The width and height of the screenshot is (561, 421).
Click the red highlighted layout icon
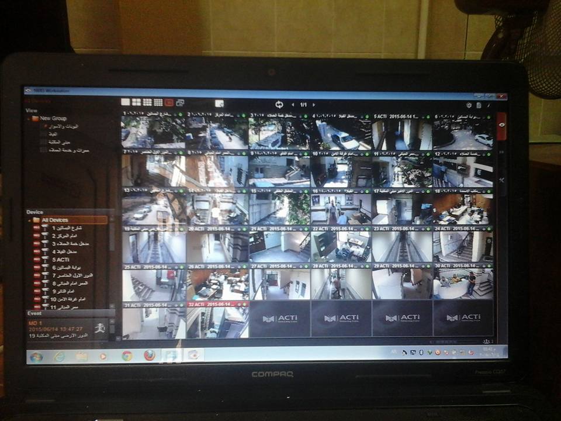[x=169, y=103]
